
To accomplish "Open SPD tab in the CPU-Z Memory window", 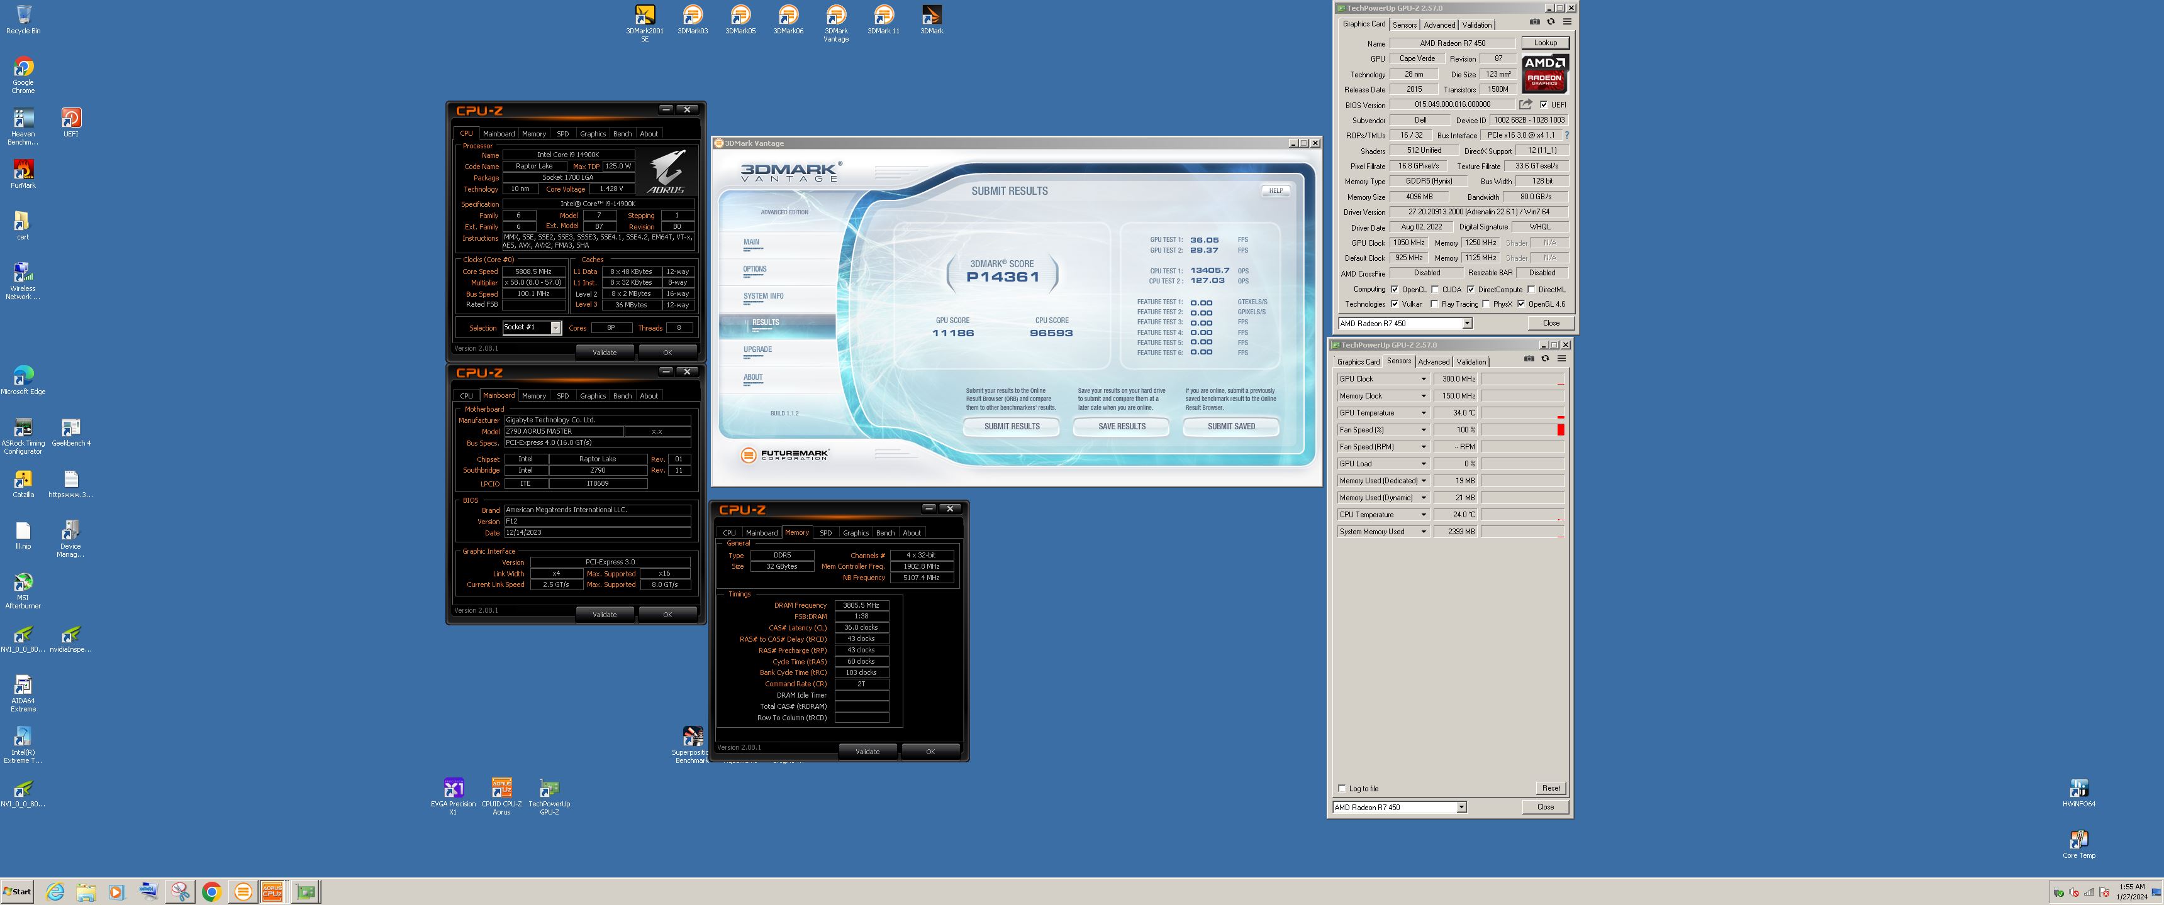I will [x=826, y=532].
